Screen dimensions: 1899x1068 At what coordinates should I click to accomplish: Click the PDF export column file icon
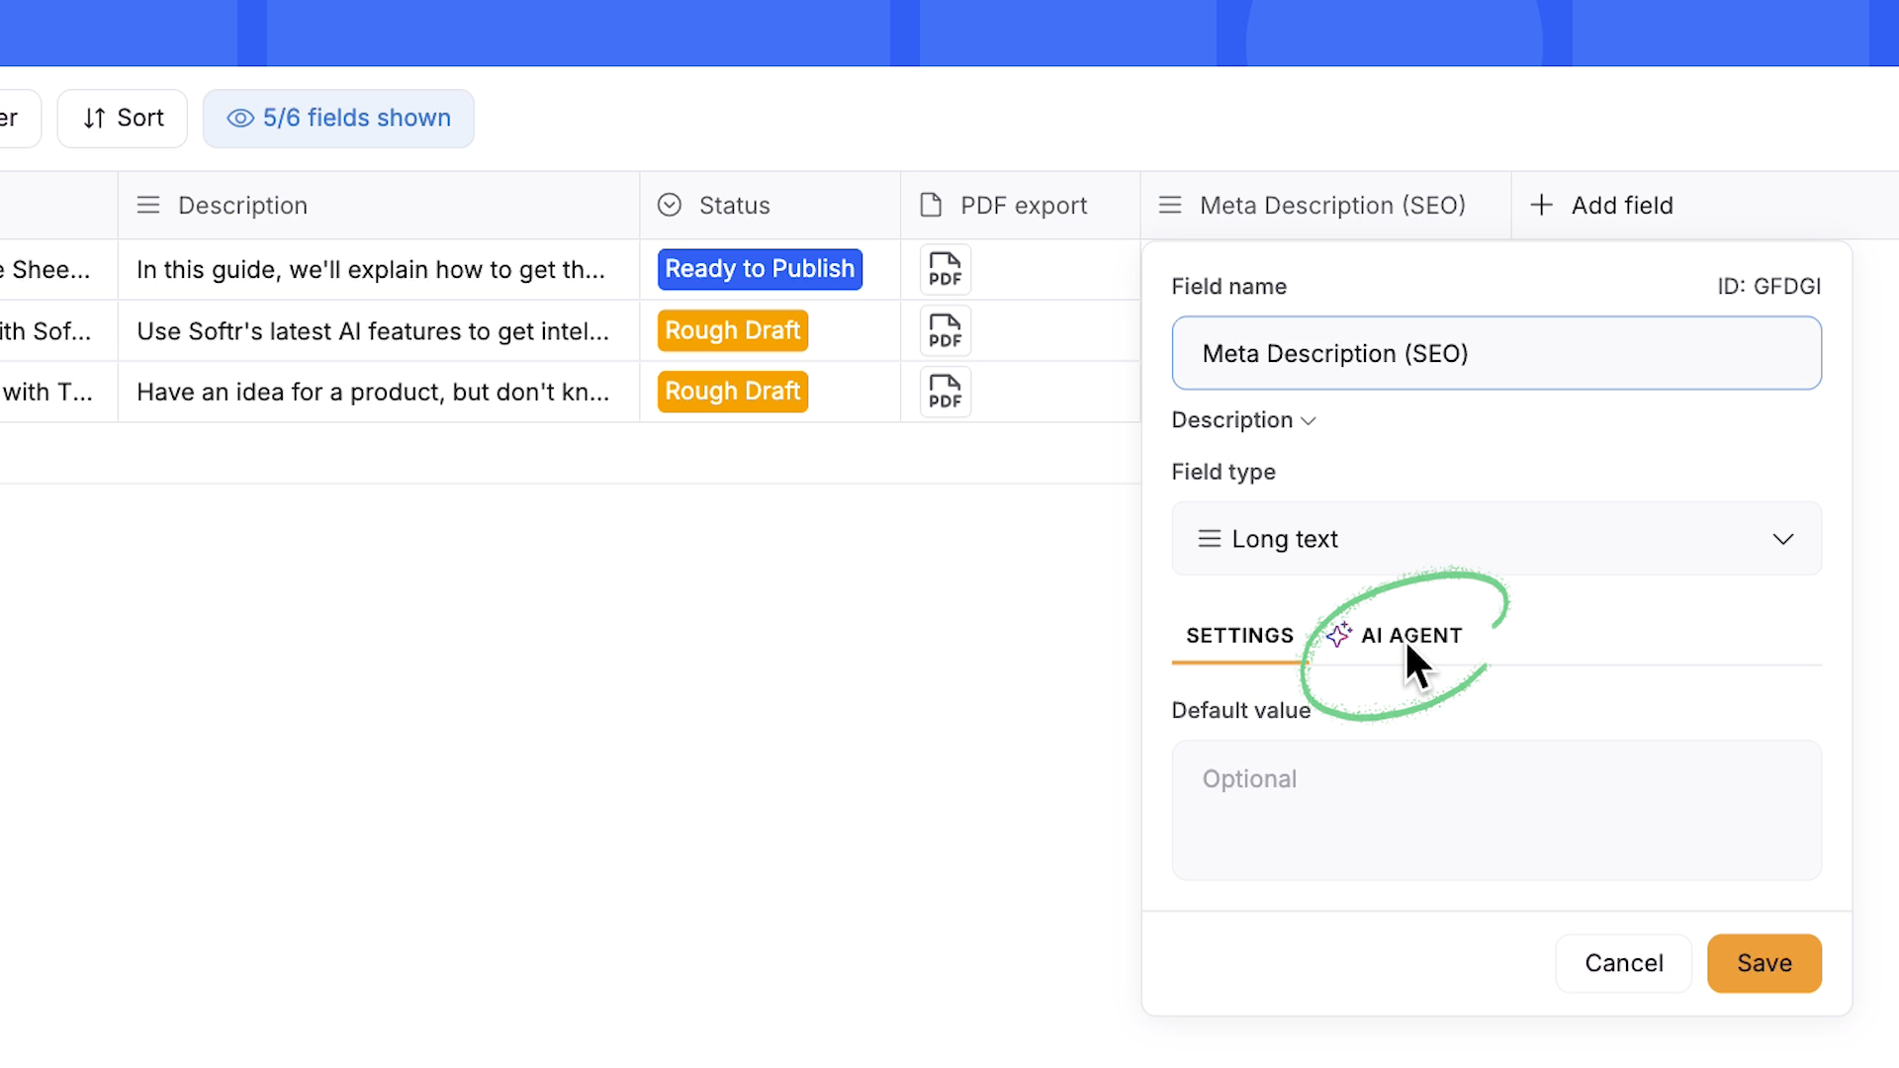pos(929,205)
